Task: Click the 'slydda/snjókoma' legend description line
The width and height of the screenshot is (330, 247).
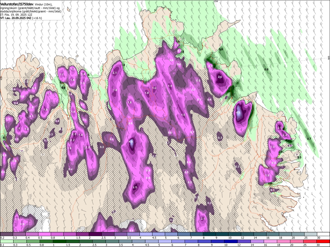Action: pyautogui.click(x=31, y=12)
